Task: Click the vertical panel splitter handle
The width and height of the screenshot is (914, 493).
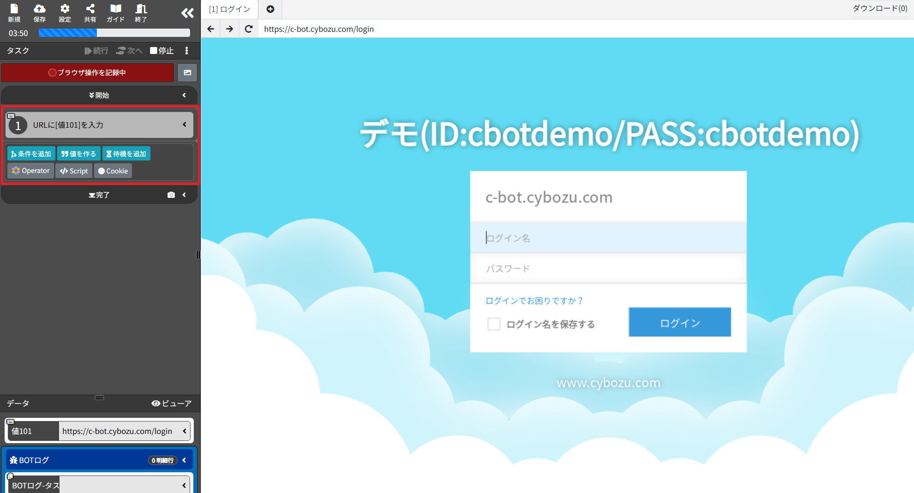Action: click(198, 255)
